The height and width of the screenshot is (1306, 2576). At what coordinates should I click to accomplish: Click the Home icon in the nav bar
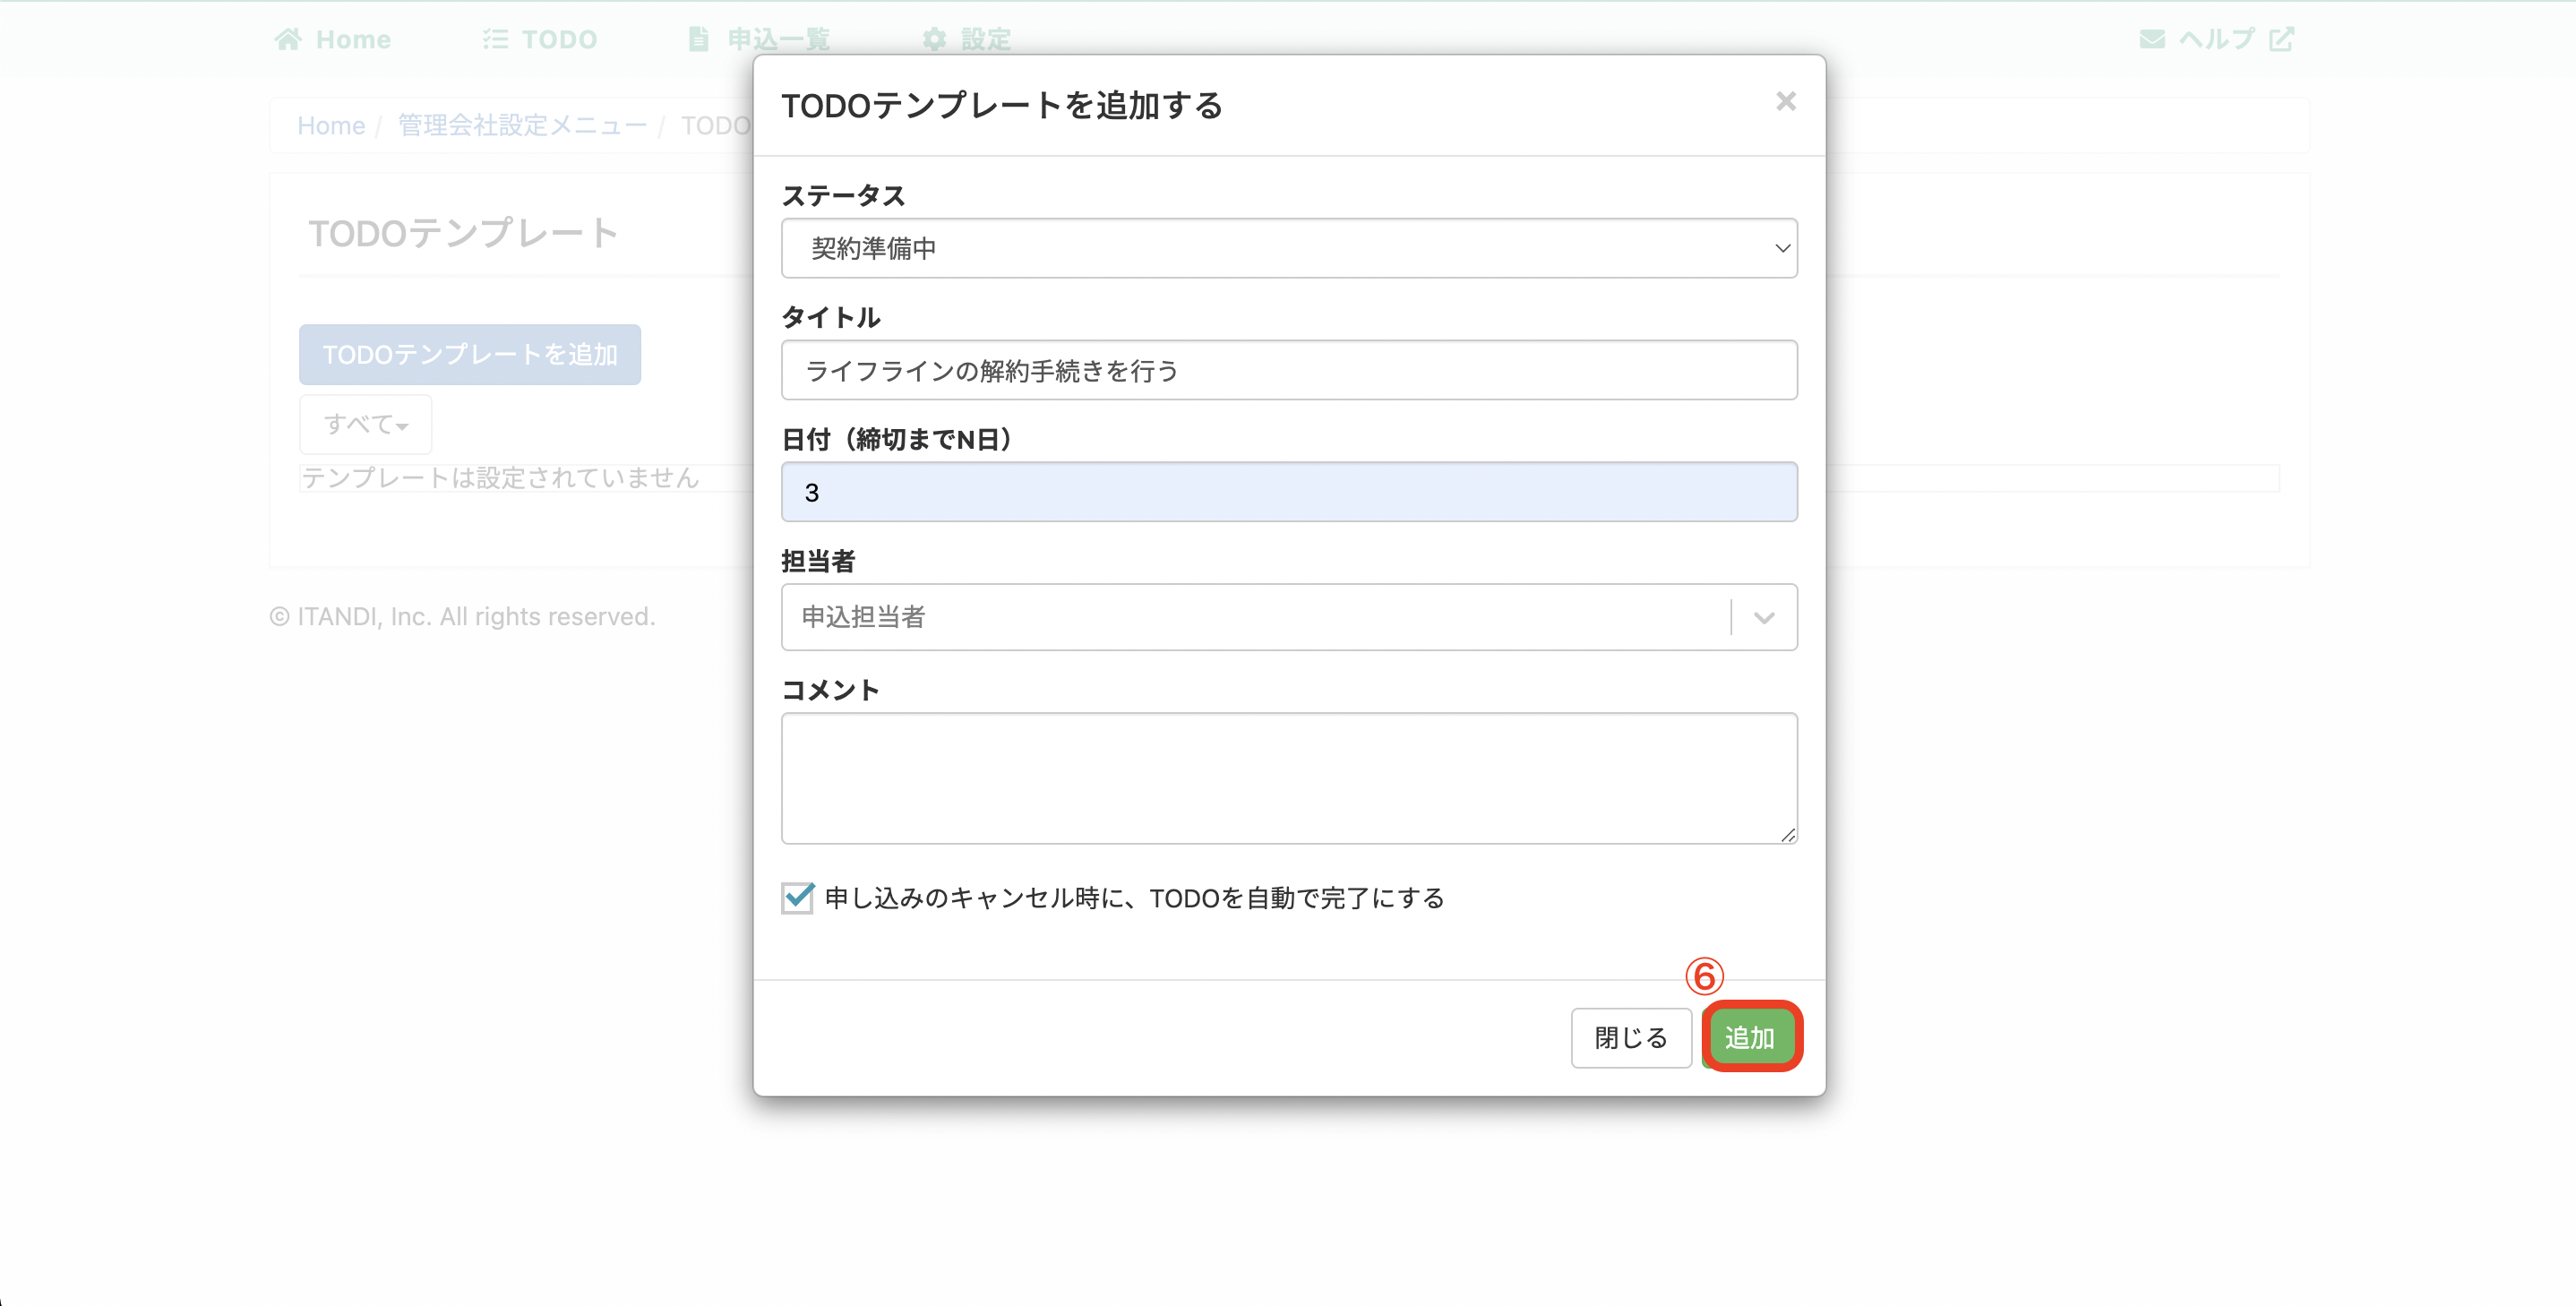click(x=288, y=39)
